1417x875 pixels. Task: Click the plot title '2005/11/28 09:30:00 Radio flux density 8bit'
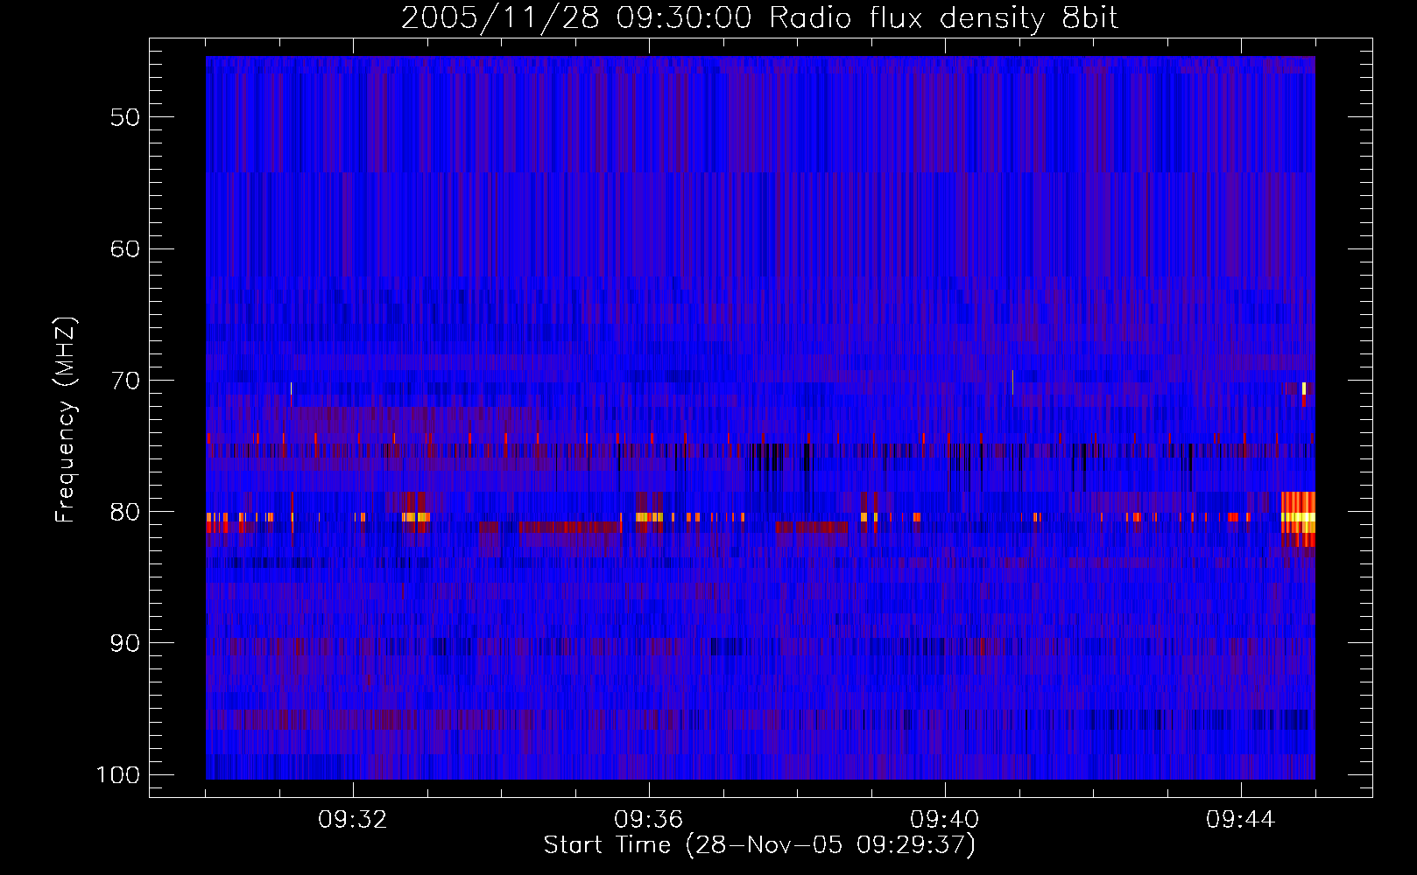759,18
